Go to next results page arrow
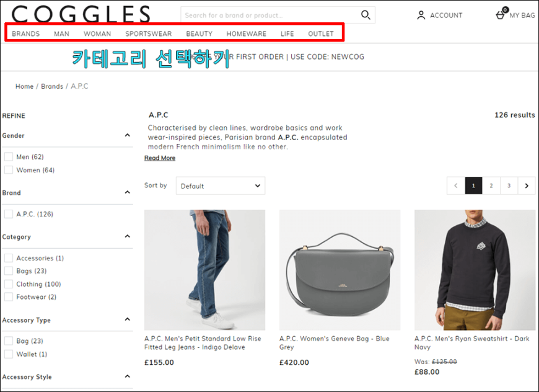The image size is (539, 392). pyautogui.click(x=527, y=186)
